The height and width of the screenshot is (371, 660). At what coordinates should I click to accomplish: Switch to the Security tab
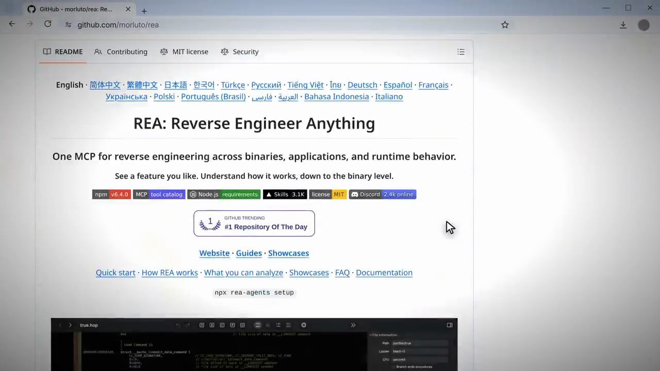pyautogui.click(x=240, y=52)
